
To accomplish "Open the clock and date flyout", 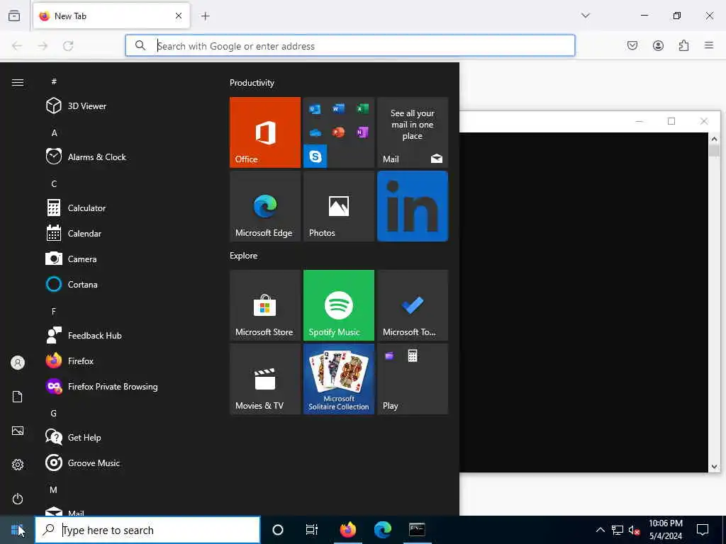I will click(666, 530).
